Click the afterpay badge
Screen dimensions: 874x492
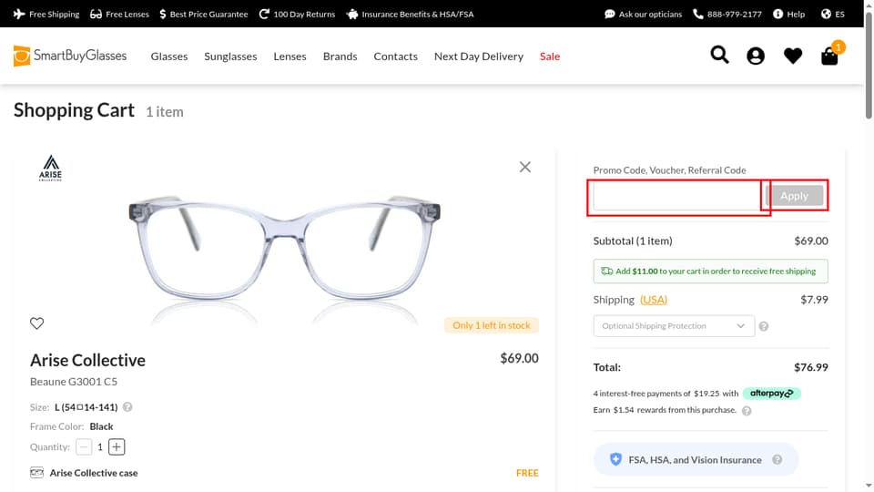[771, 394]
